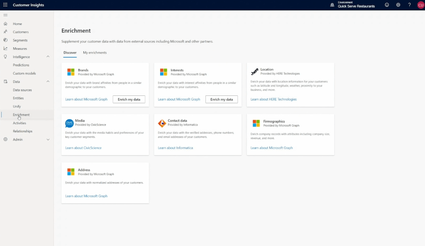The height and width of the screenshot is (246, 425).
Task: Collapse the sidebar with hamburger icon
Action: (5, 15)
